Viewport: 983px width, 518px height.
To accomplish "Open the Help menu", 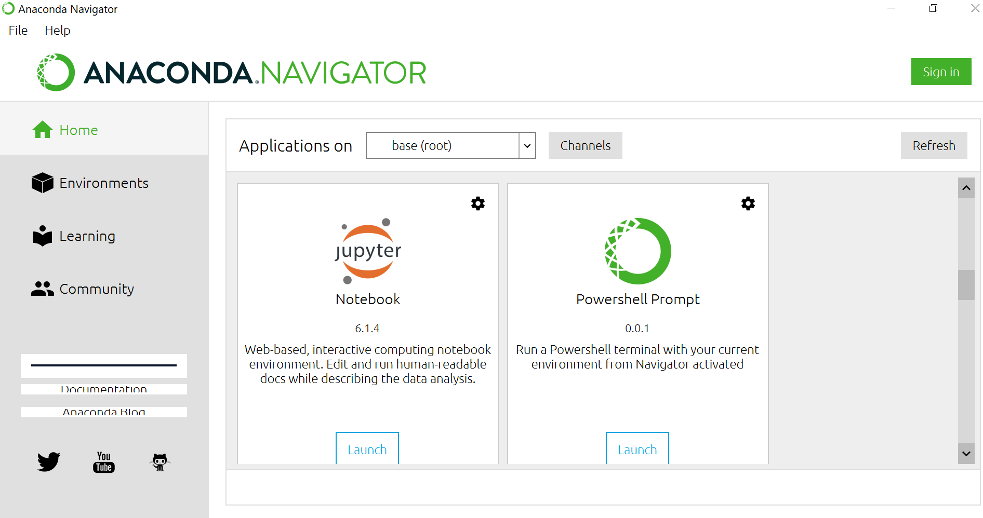I will coord(57,31).
